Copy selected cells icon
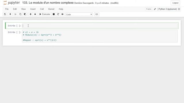Image resolution: width=184 pixels, height=103 pixels. 20,14
